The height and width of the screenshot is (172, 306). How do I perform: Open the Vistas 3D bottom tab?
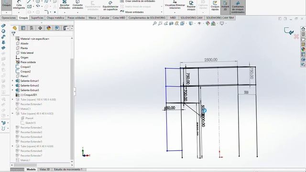tap(44, 170)
